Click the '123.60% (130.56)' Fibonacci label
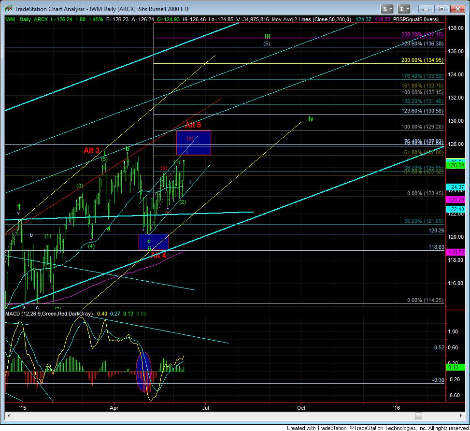 click(x=422, y=111)
